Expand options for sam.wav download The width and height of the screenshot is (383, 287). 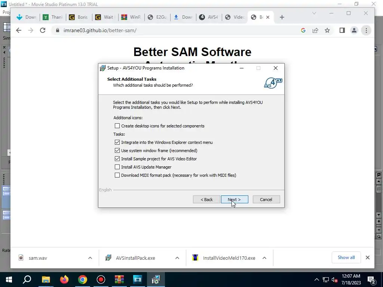(90, 258)
